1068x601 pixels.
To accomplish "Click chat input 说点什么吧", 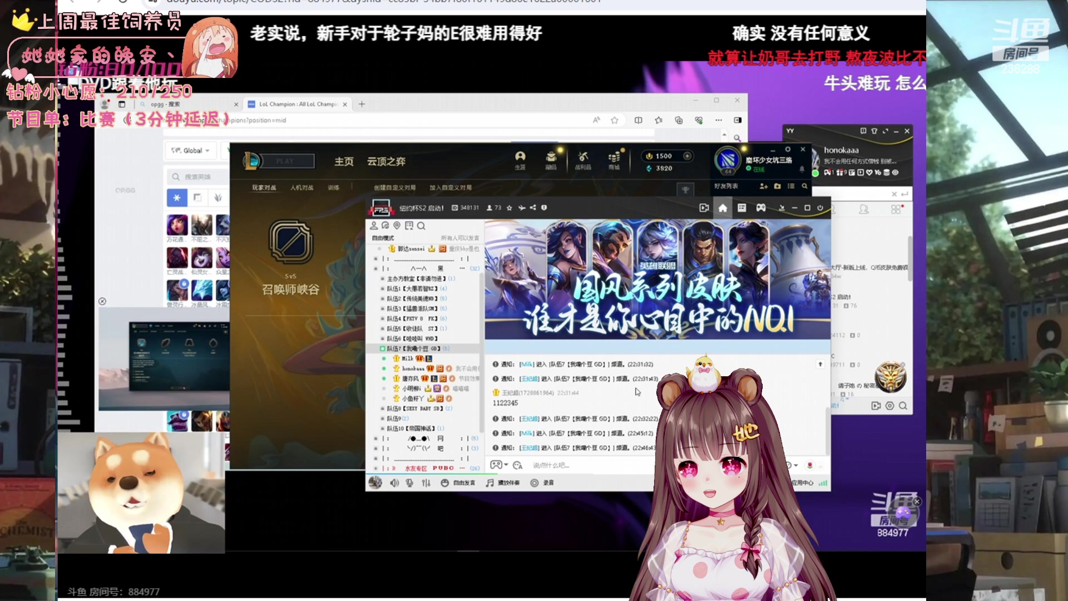I will tap(551, 465).
